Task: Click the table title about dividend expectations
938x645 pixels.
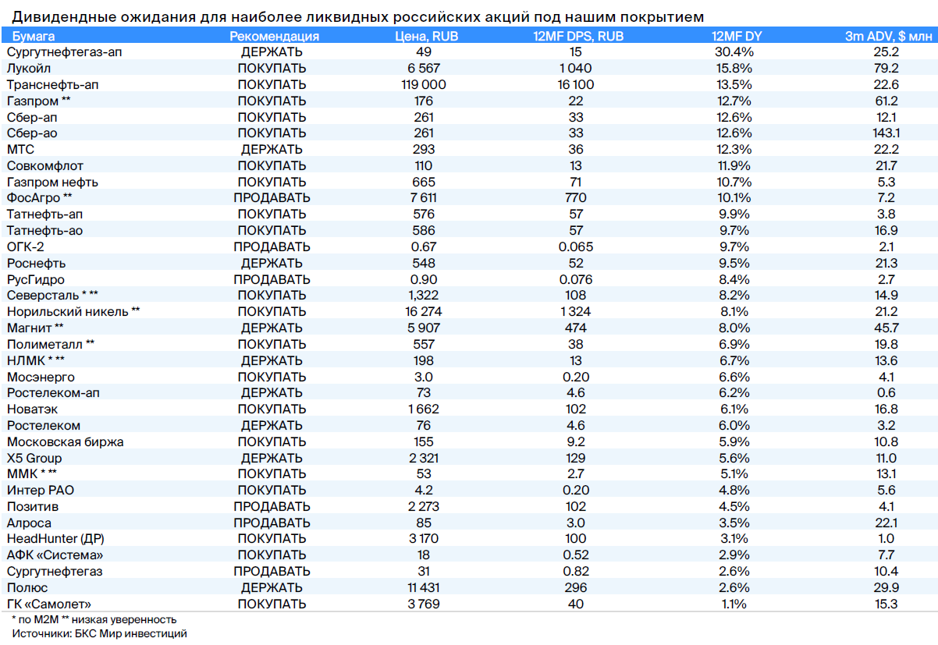Action: 359,17
